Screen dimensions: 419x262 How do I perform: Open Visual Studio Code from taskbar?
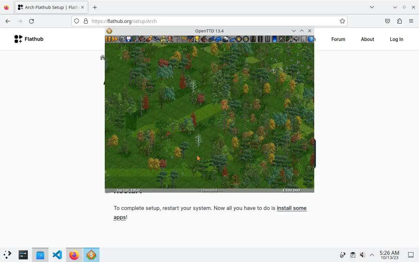click(x=57, y=254)
